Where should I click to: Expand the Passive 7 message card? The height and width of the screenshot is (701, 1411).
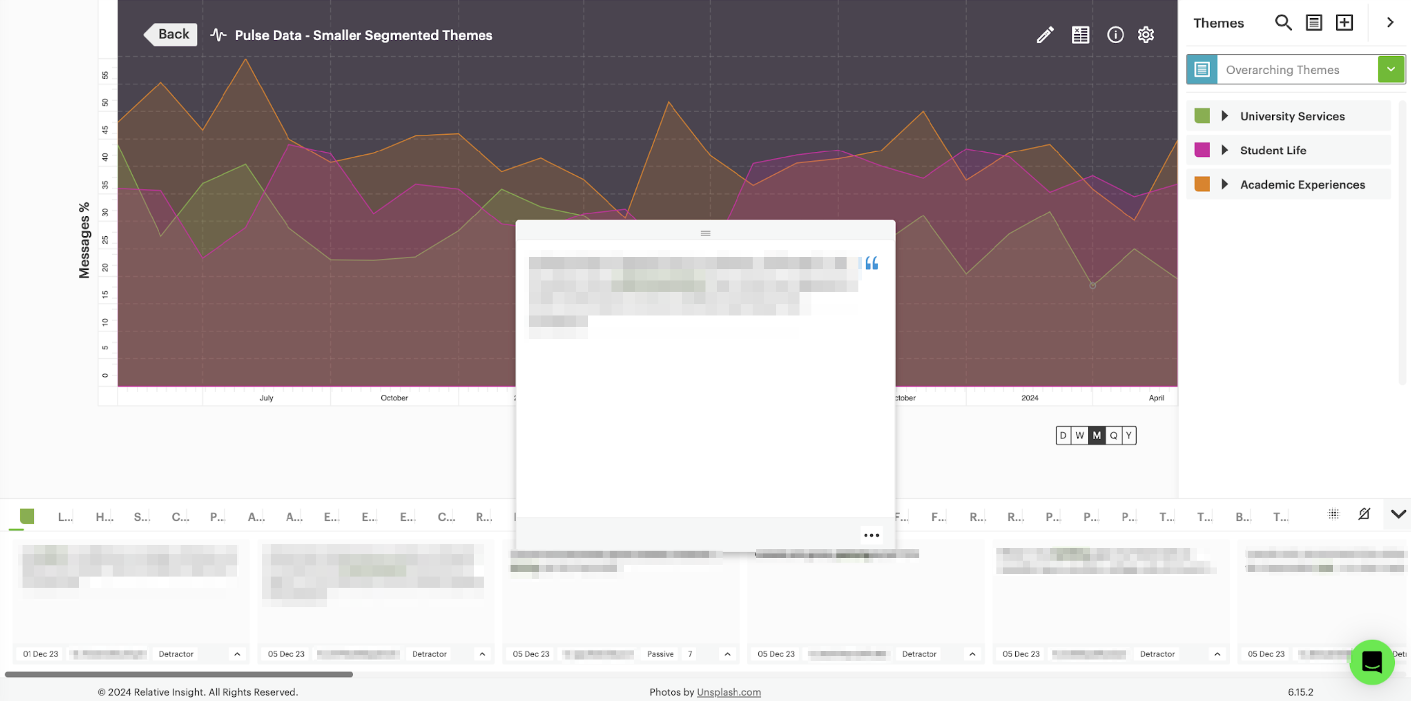point(728,654)
